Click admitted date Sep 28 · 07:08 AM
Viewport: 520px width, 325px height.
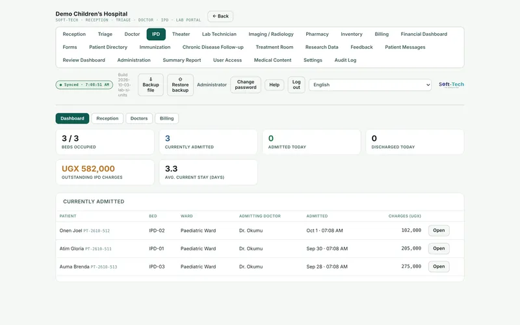click(x=327, y=266)
